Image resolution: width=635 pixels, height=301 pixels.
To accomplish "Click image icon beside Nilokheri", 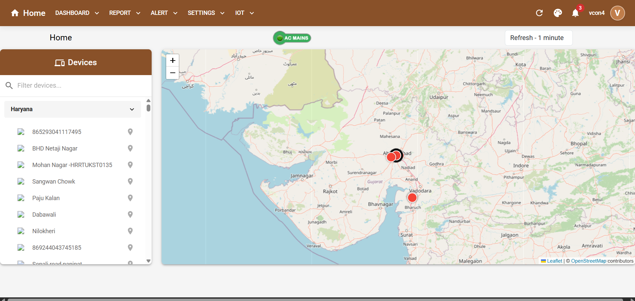I will pos(21,231).
